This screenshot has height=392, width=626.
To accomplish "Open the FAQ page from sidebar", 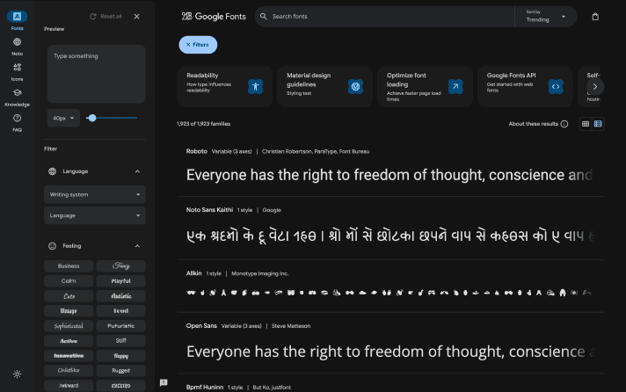I will (x=18, y=122).
